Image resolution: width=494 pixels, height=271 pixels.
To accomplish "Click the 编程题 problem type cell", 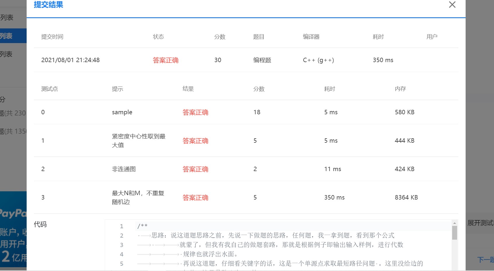I will click(x=262, y=60).
